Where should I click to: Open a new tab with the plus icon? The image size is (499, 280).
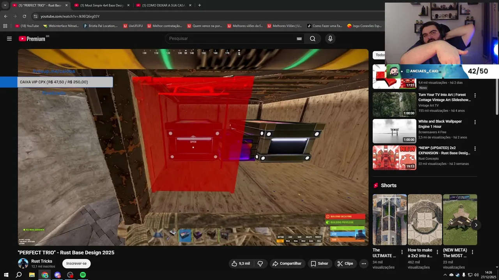(x=200, y=5)
